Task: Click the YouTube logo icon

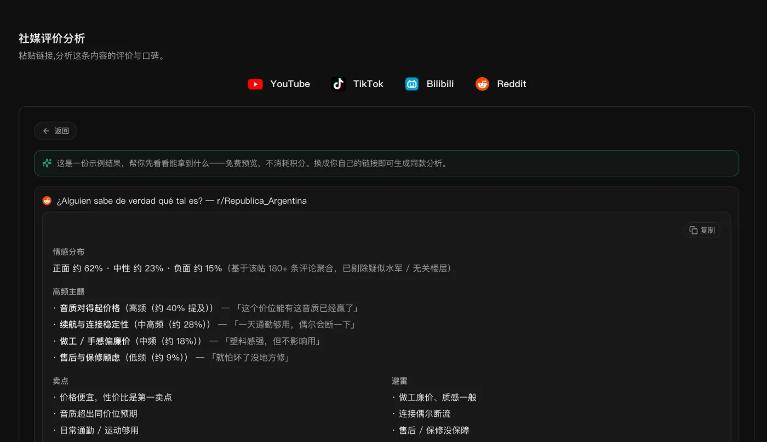Action: point(255,84)
